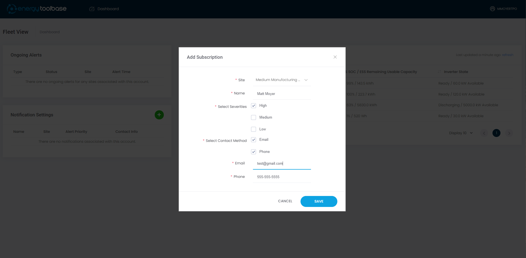Click the Dashboard breadcrumb link
Viewport: 526px width, 258px height.
pyautogui.click(x=49, y=32)
